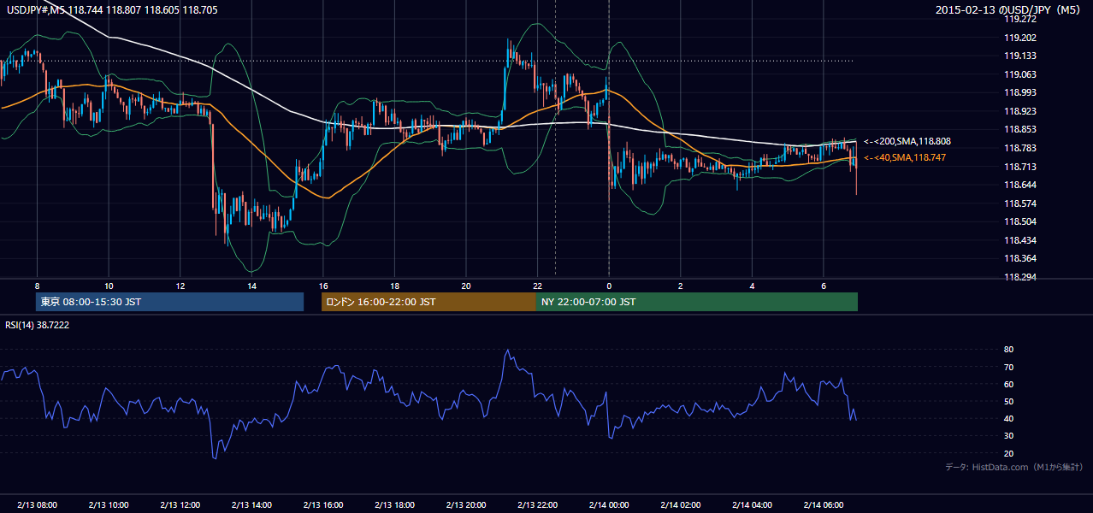
Task: Click the HistData.com data source text
Action: pos(1013,467)
